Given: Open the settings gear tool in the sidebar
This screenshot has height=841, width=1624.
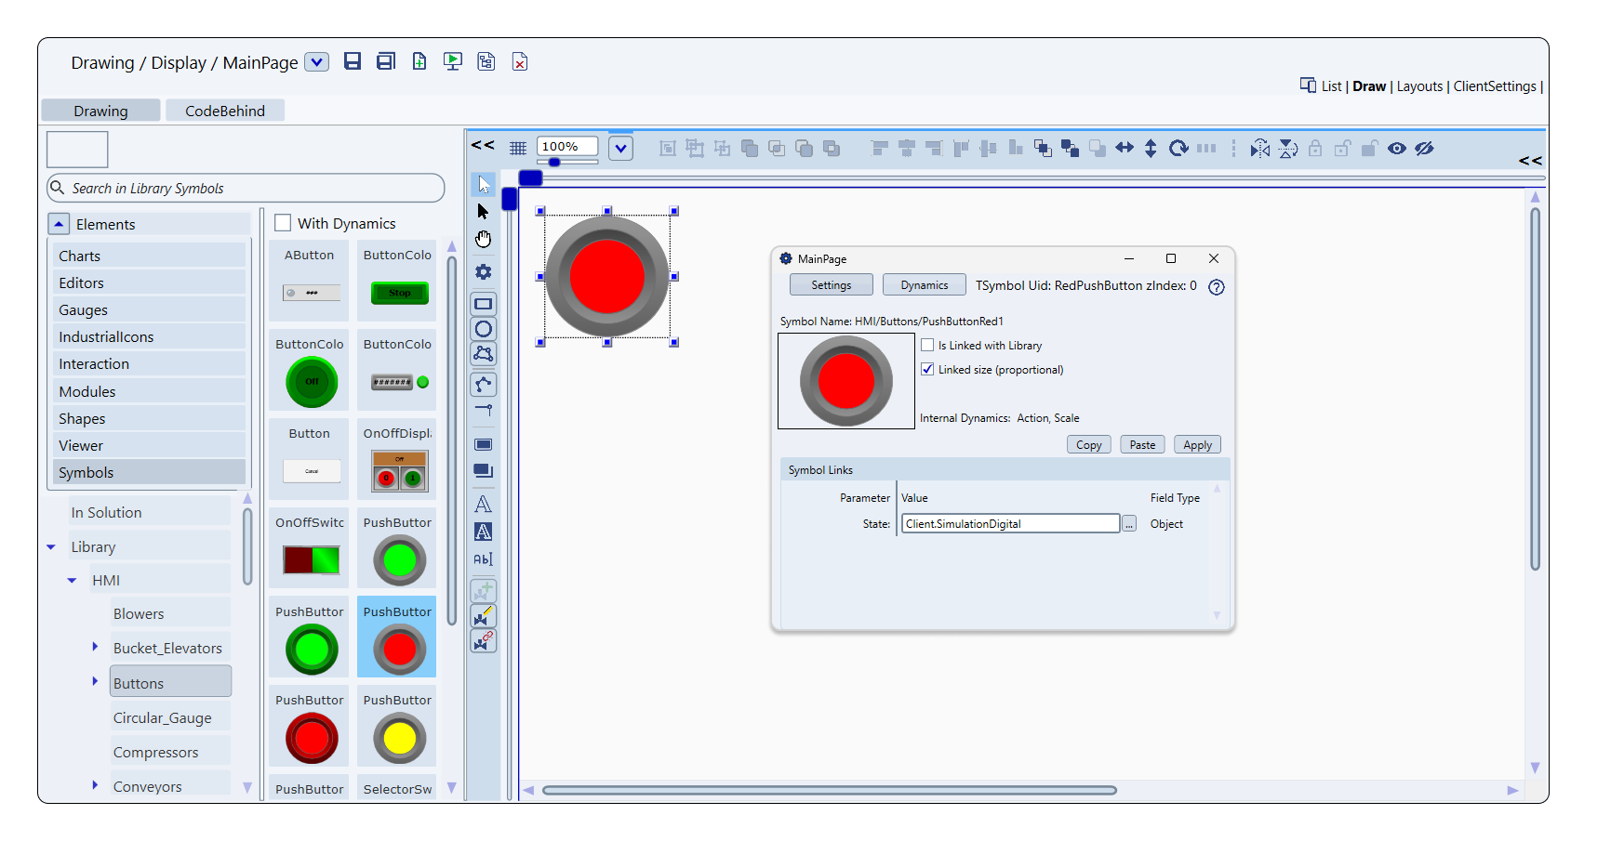Looking at the screenshot, I should click(484, 272).
